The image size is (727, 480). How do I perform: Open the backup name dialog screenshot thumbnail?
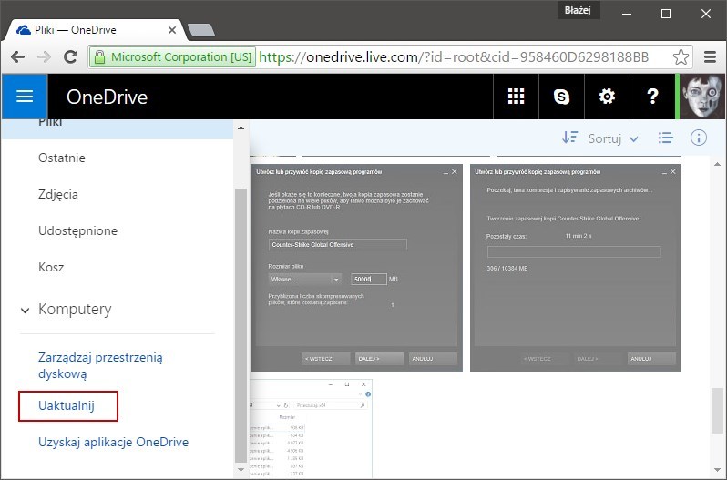(356, 268)
